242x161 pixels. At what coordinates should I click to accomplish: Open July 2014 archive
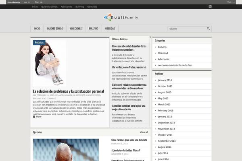coord(163,153)
